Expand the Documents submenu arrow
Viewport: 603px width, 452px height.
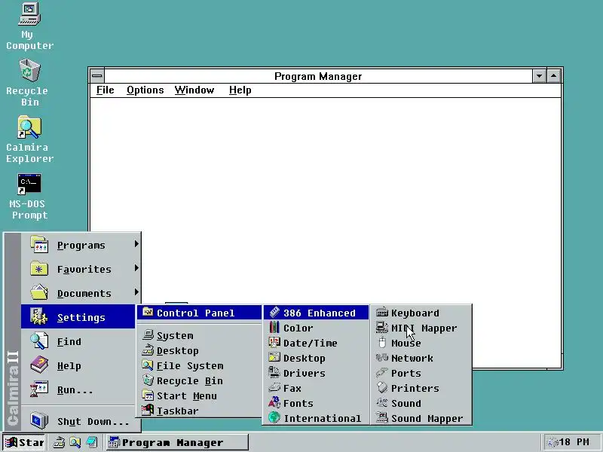click(136, 292)
